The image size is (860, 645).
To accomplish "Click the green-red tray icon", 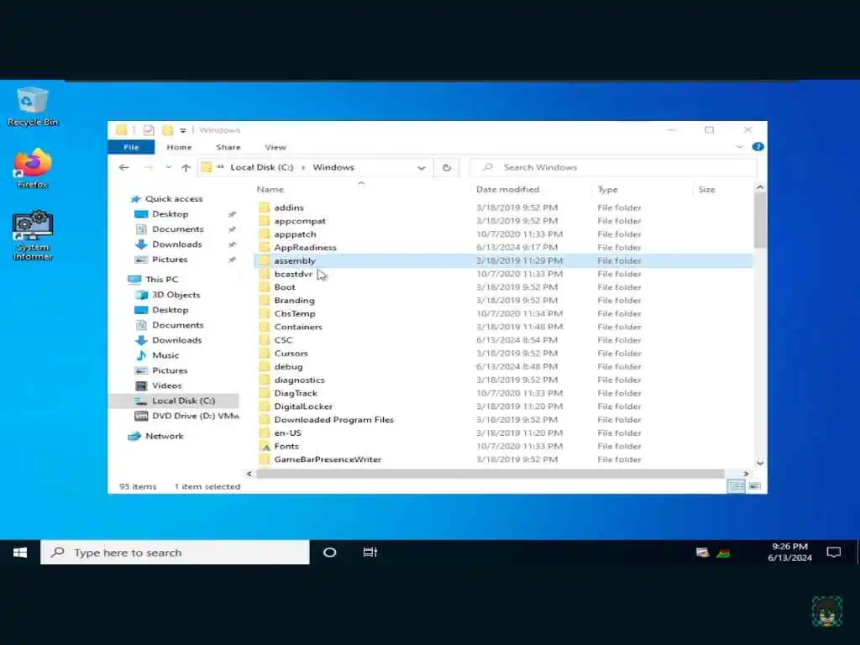I will [723, 553].
